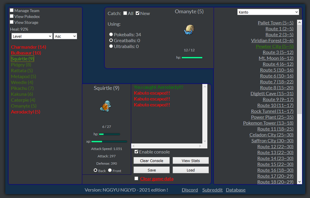Select Aerodactyl (5) in team list
Image resolution: width=310 pixels, height=198 pixels.
point(26,112)
